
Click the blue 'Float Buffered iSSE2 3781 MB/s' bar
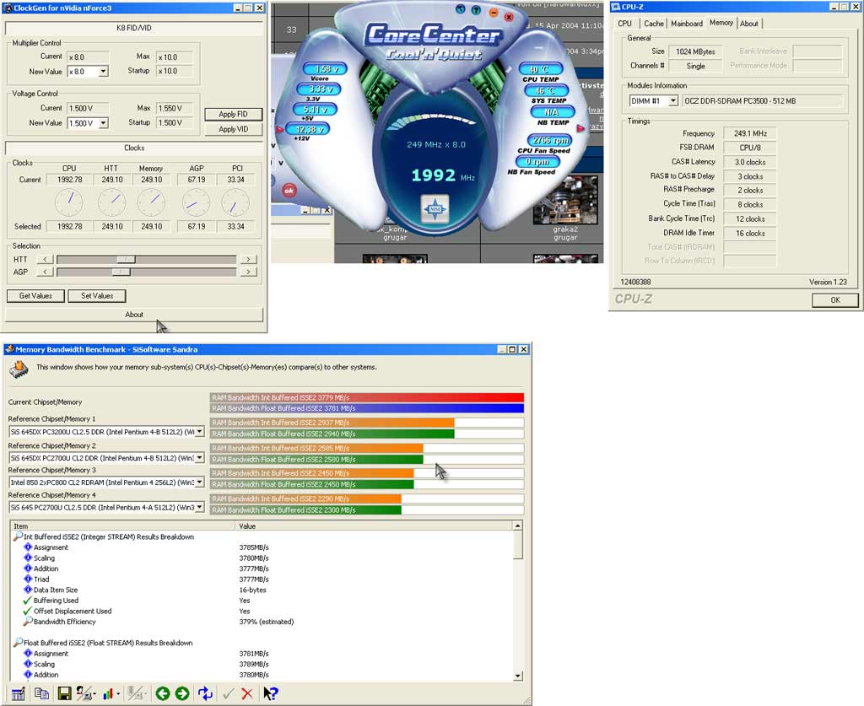pos(367,408)
